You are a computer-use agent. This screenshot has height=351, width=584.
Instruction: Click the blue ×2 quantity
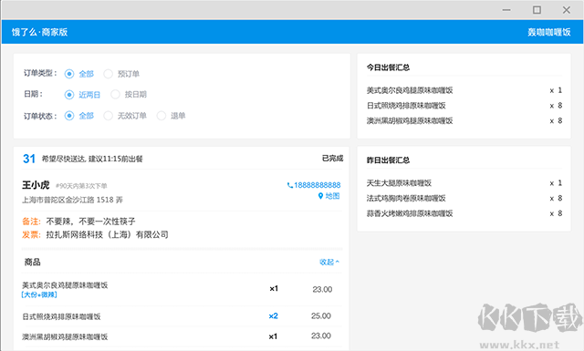pos(274,316)
